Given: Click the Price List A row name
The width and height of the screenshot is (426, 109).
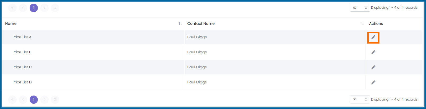Looking at the screenshot, I should (x=22, y=37).
